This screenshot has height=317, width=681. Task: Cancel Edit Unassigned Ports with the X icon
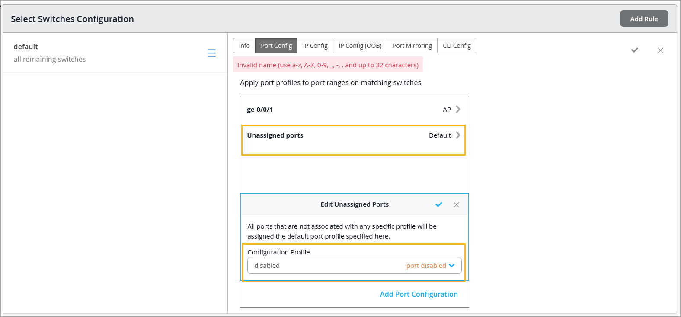(456, 205)
